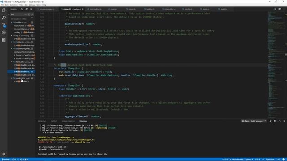This screenshot has width=287, height=161.
Task: Open the Debug view in activity bar
Action: pyautogui.click(x=4, y=33)
